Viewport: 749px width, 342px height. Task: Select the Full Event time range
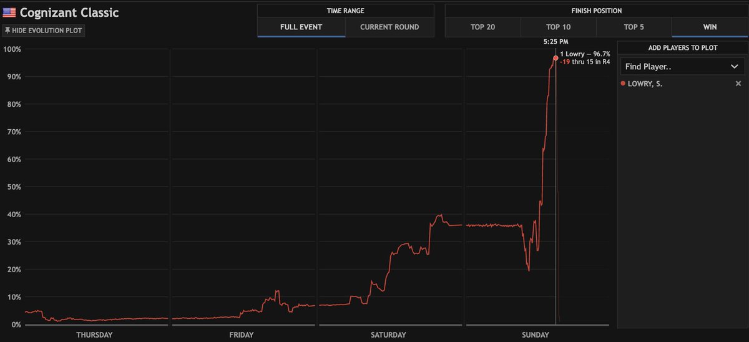click(x=301, y=27)
